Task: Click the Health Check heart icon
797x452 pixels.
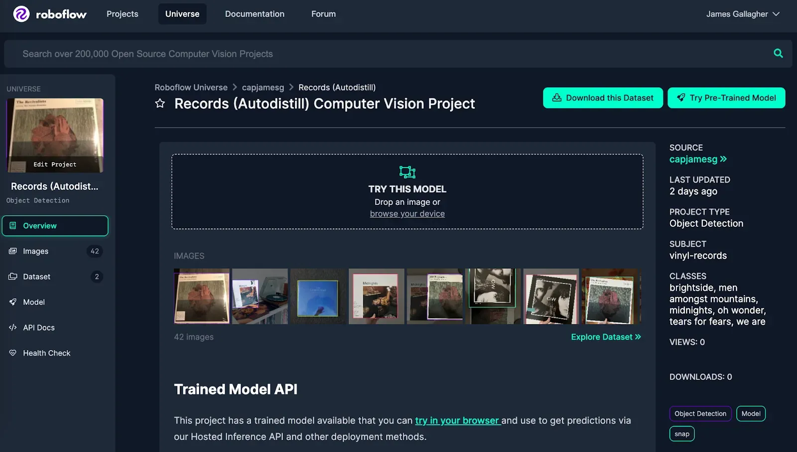Action: 13,353
